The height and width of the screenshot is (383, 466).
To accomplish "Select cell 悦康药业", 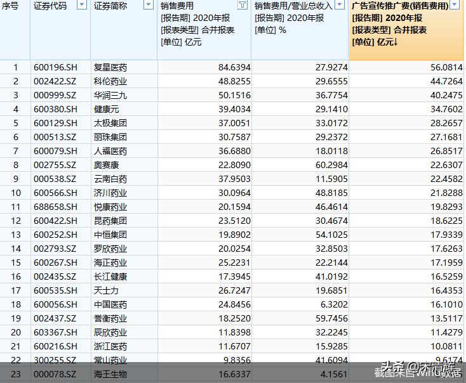I will point(110,207).
